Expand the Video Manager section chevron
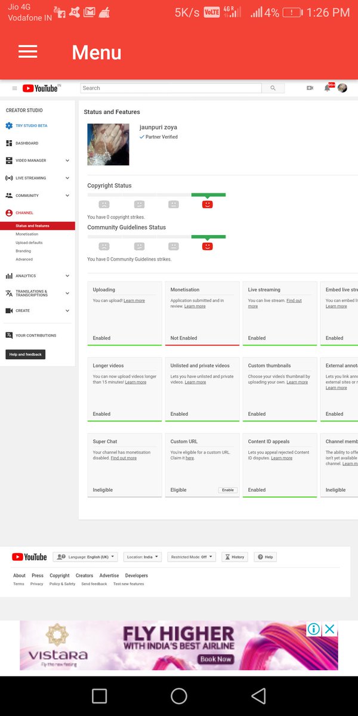The image size is (358, 716). point(67,161)
